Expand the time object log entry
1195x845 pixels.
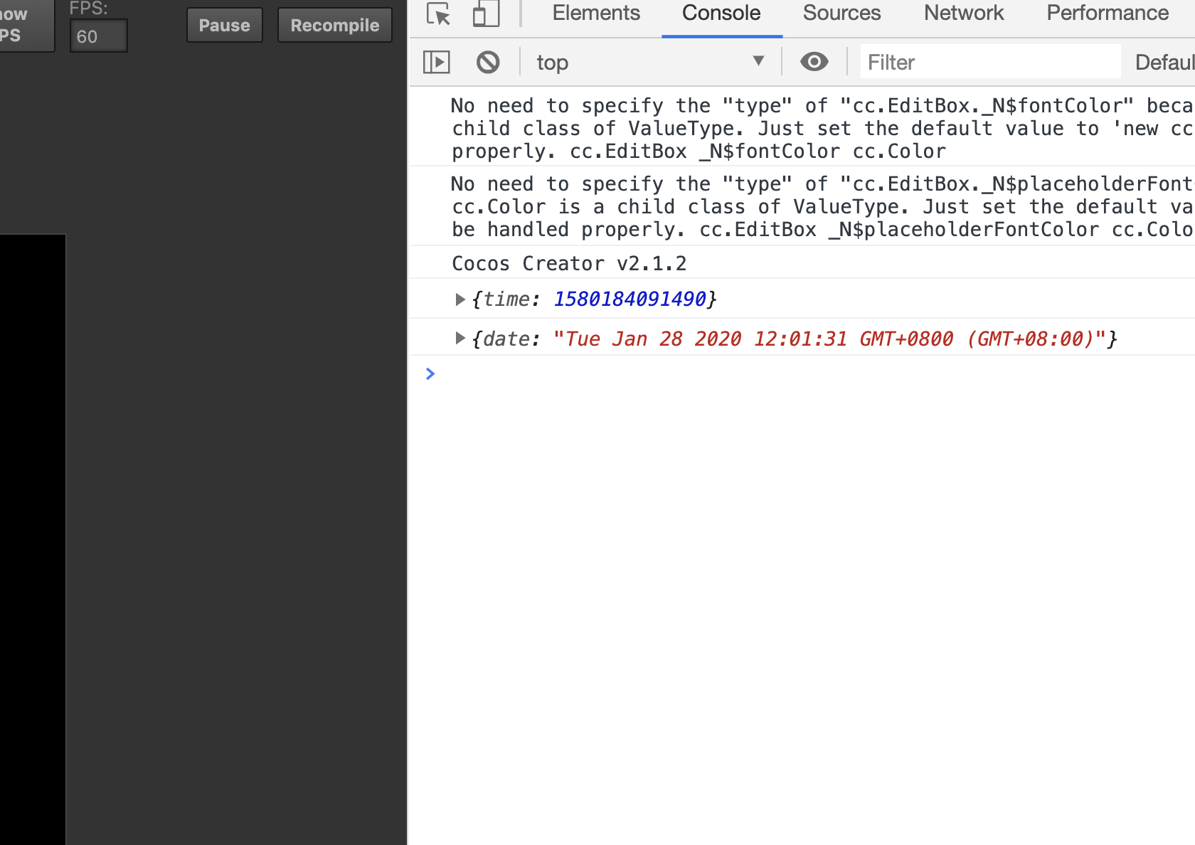[460, 299]
